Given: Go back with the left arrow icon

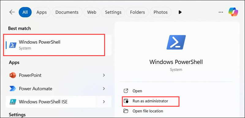Looking at the screenshot, I should [x=12, y=12].
